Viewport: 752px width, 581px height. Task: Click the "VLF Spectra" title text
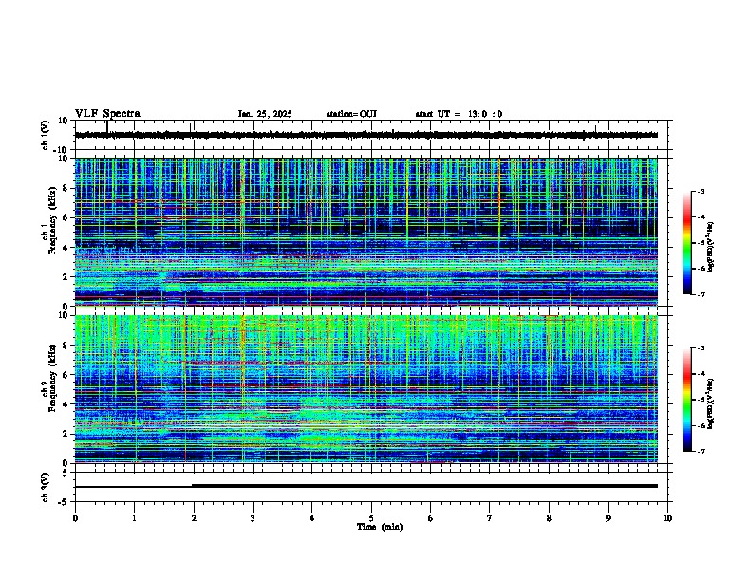point(107,114)
